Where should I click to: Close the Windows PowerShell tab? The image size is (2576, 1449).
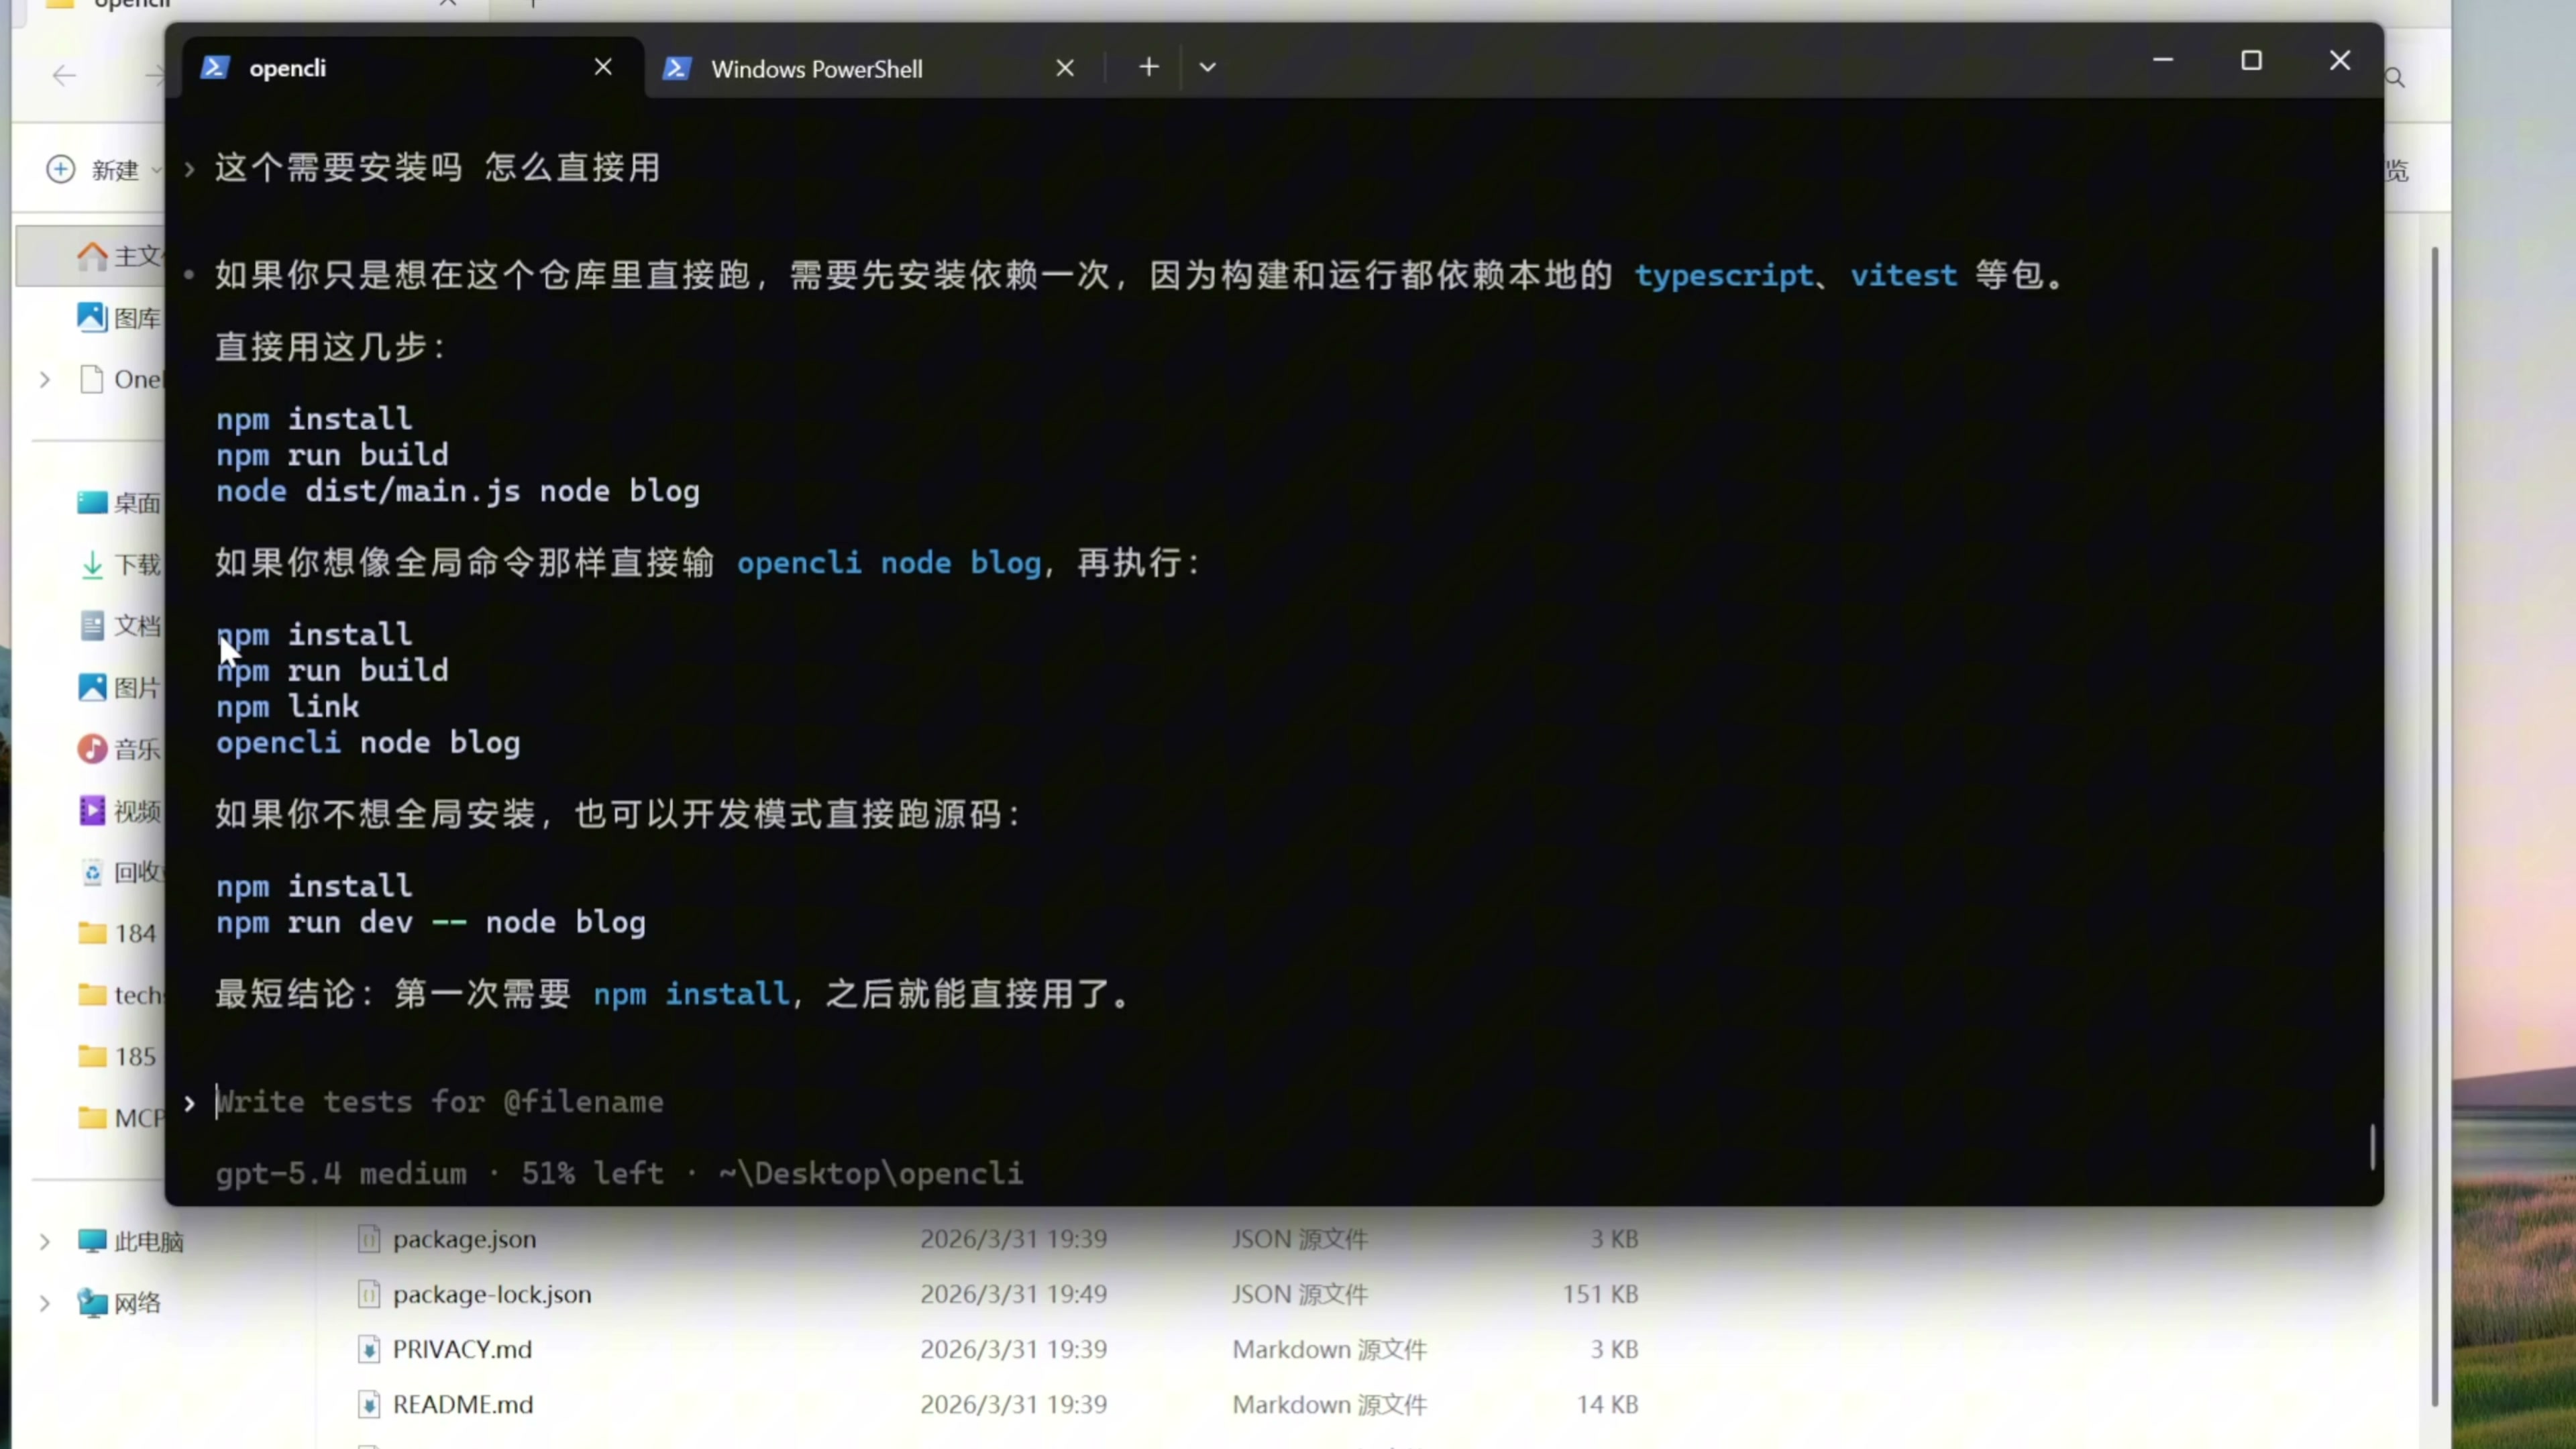pyautogui.click(x=1065, y=68)
